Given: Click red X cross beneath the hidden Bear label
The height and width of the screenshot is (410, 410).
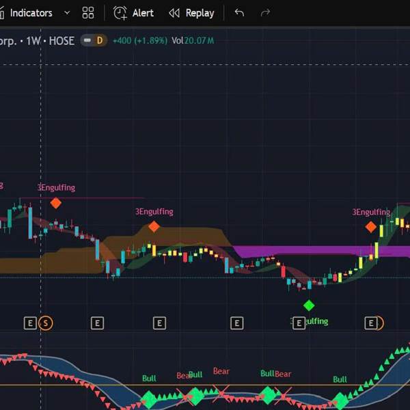Looking at the screenshot, I should coord(185,397).
